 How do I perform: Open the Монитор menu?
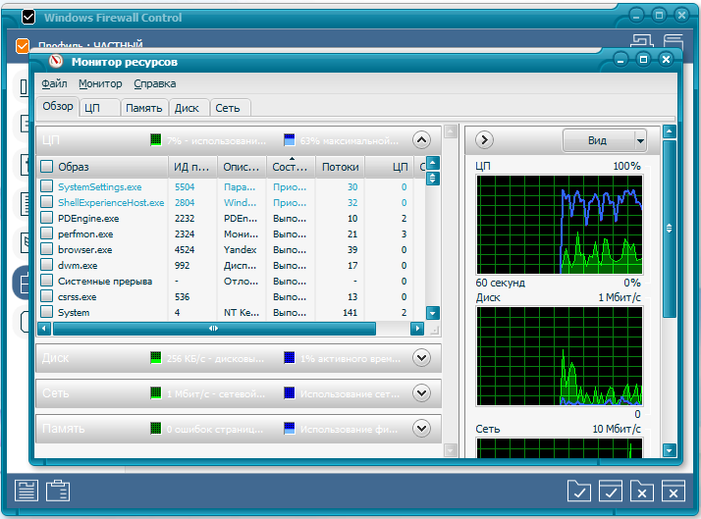click(x=100, y=84)
